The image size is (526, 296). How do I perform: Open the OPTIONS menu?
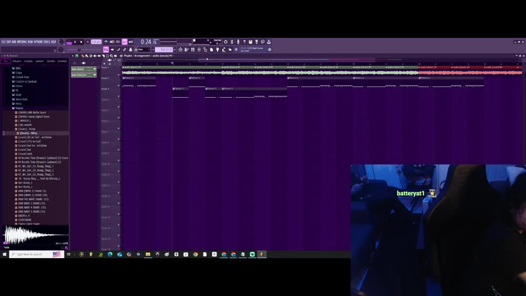[38, 42]
